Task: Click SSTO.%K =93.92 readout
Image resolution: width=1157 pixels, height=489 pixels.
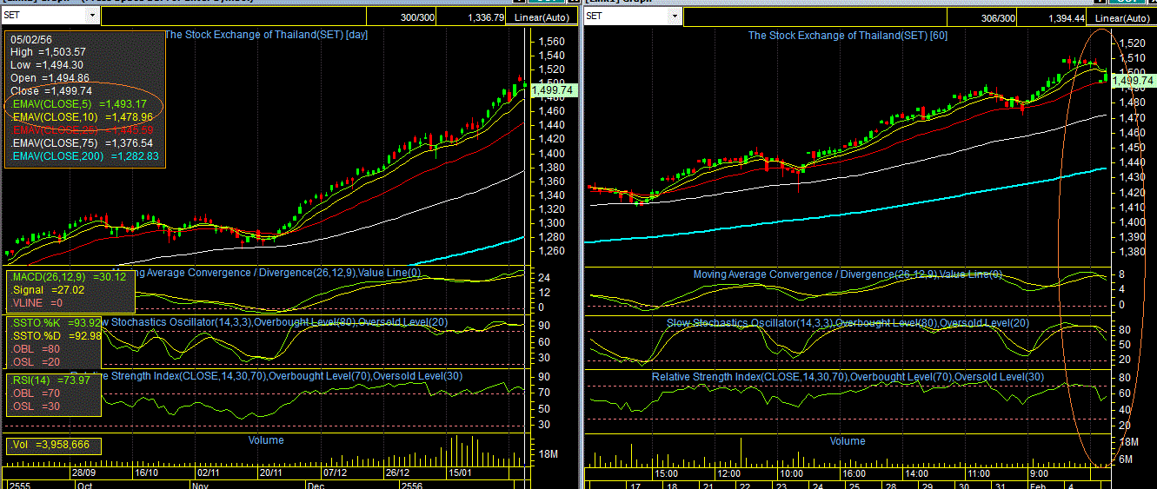Action: click(57, 323)
